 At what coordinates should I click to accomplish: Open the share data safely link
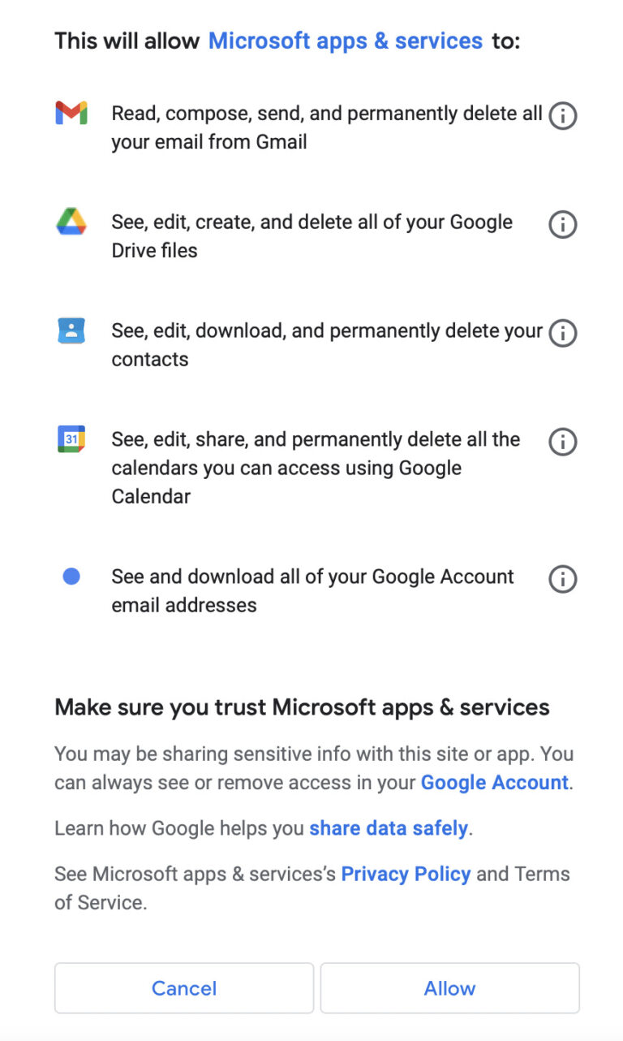point(388,828)
